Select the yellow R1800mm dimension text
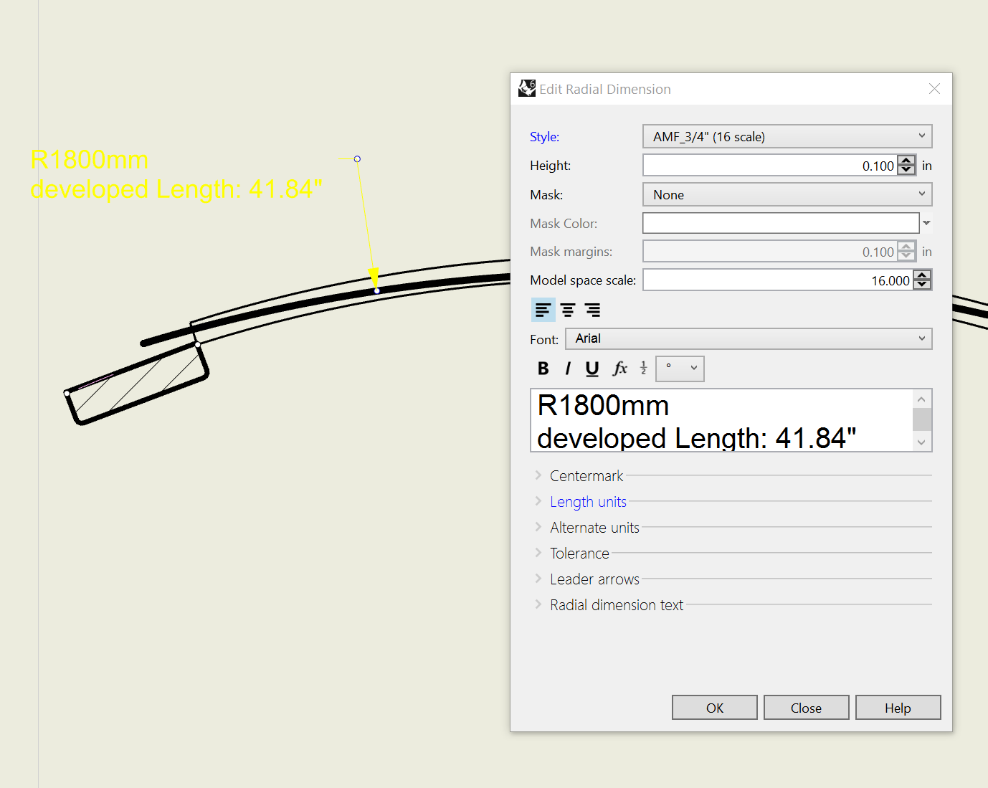The width and height of the screenshot is (988, 788). (90, 159)
